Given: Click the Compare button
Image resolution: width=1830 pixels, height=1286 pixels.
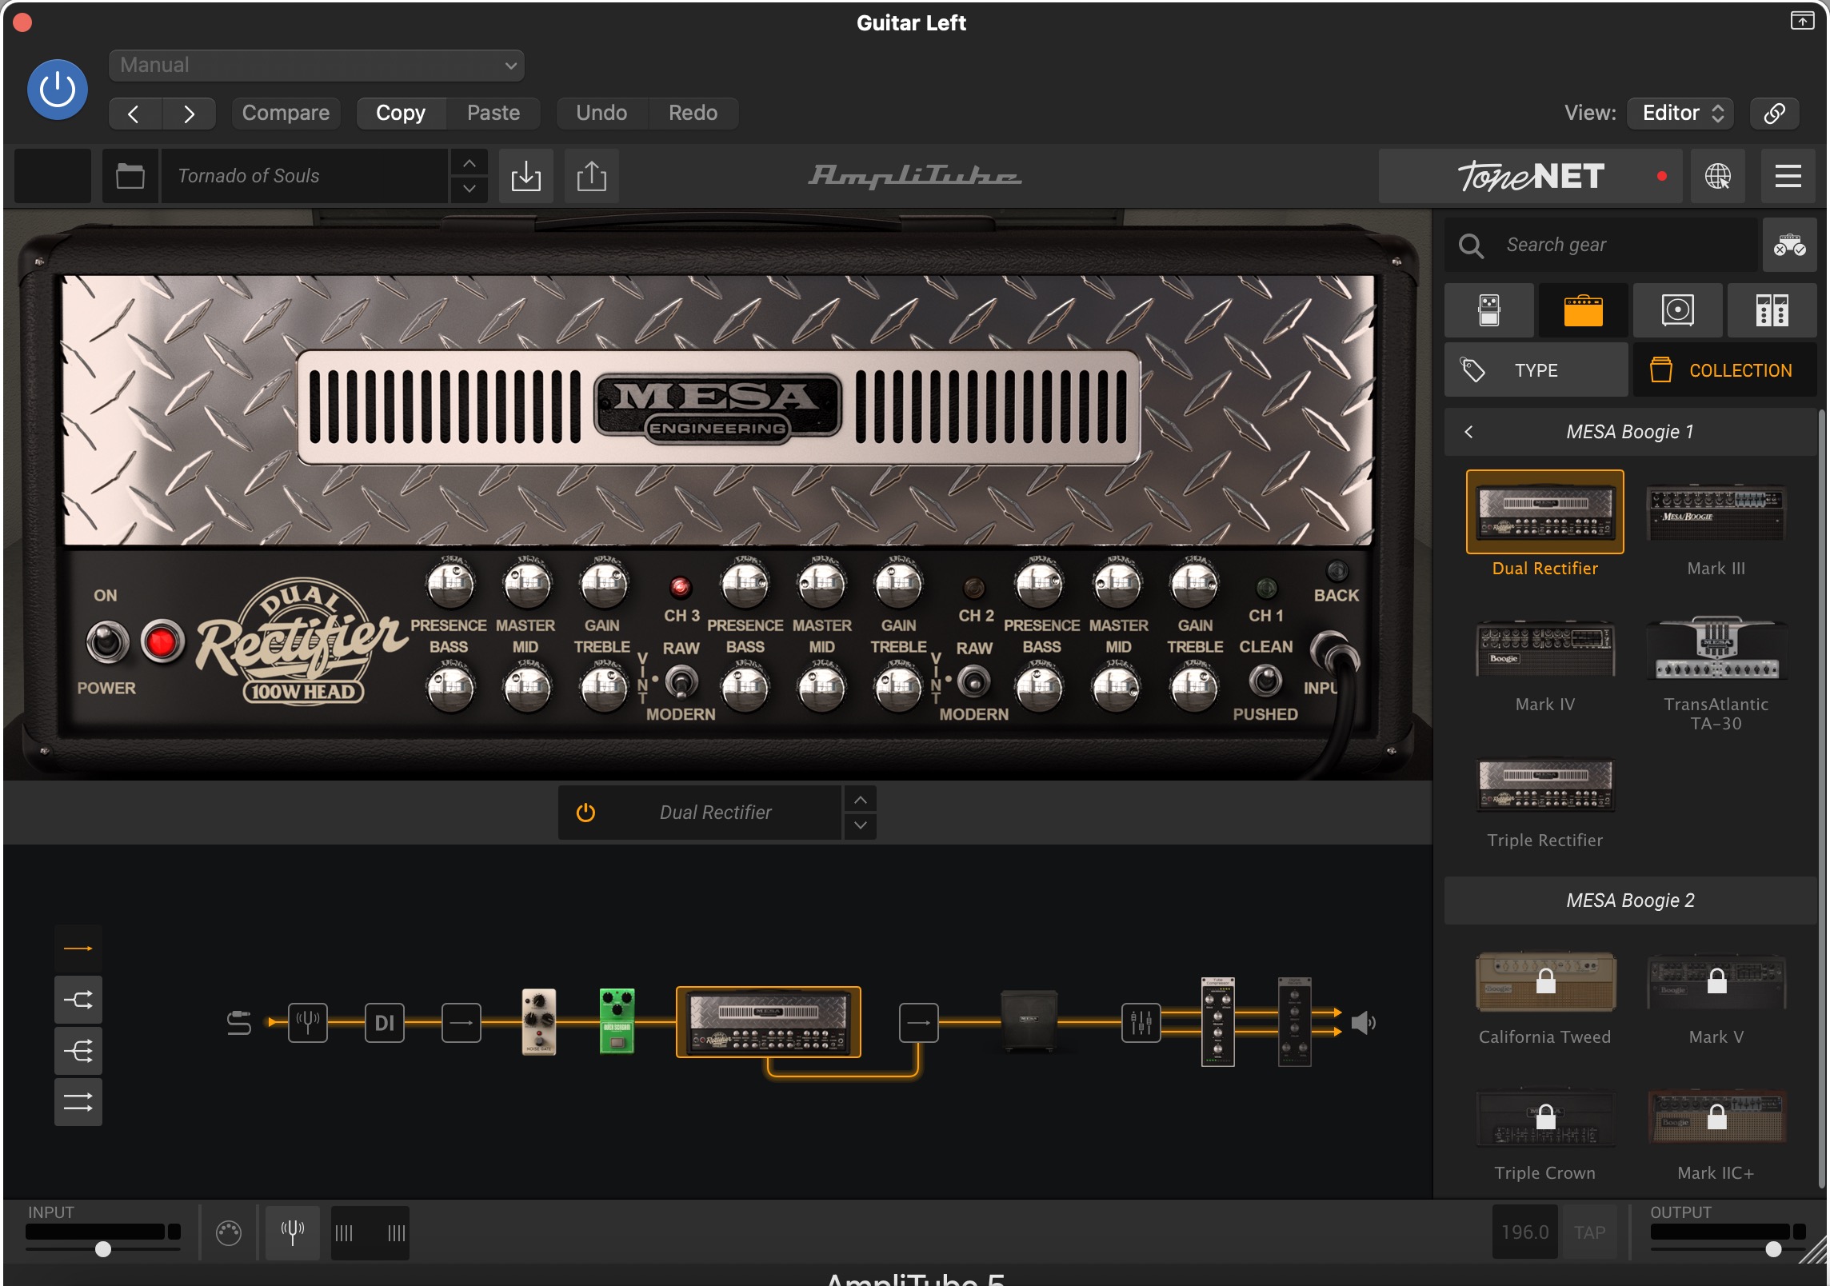Looking at the screenshot, I should pos(286,114).
